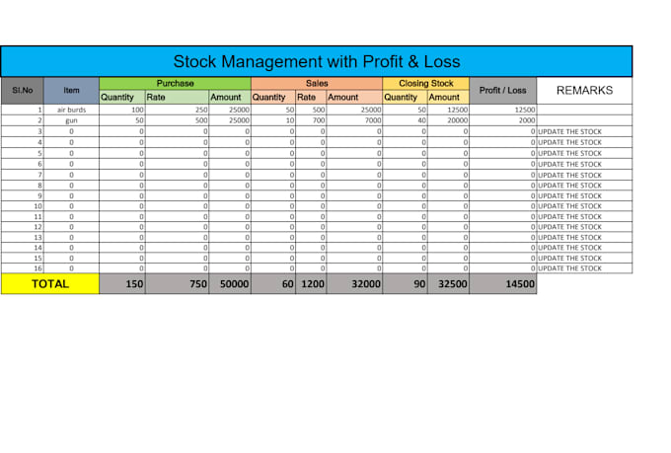Screen dimensions: 671x453
Task: Select the Sales group header
Action: 317,84
